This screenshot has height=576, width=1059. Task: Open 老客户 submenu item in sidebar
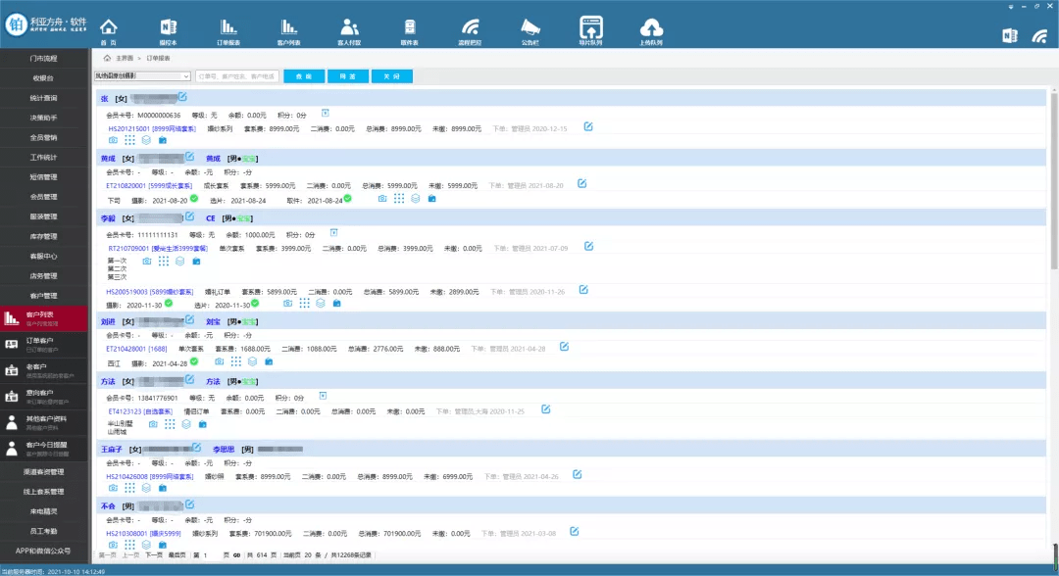[44, 370]
